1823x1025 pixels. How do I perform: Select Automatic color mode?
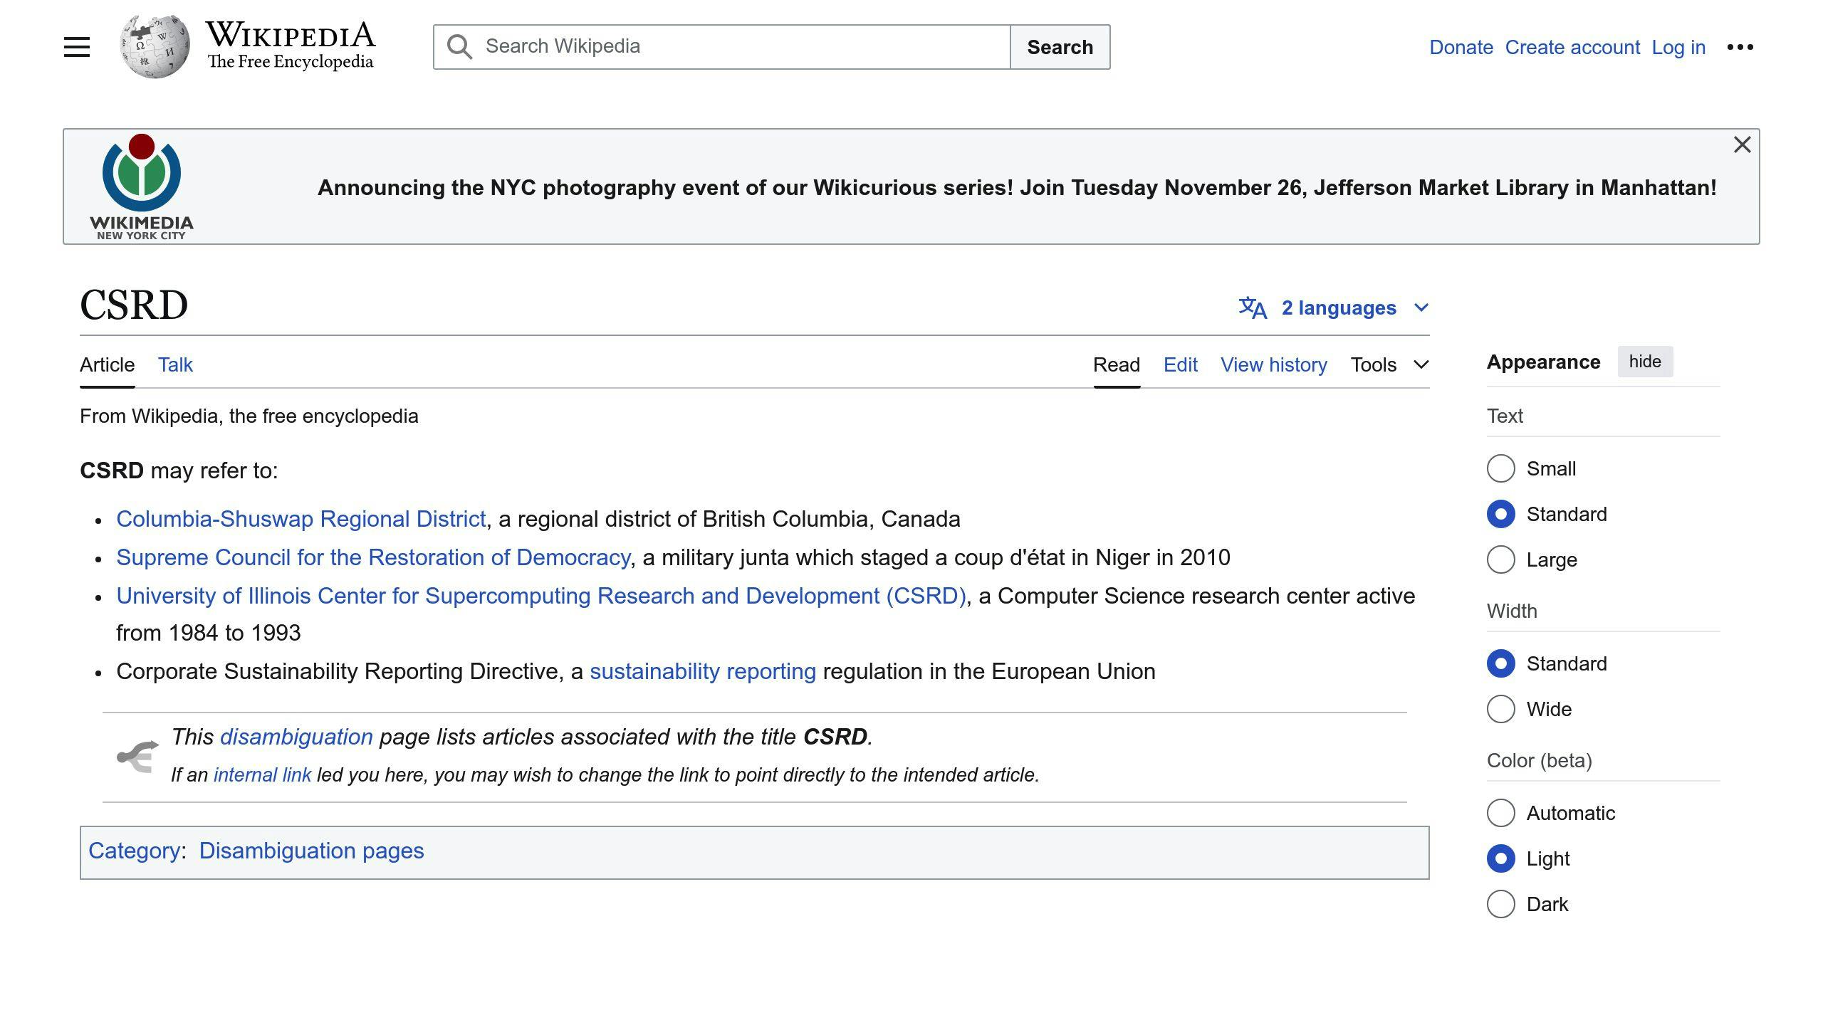point(1500,813)
